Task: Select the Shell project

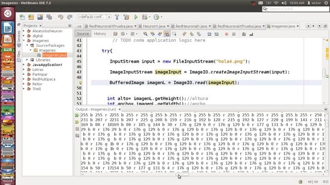Action: (x=37, y=89)
